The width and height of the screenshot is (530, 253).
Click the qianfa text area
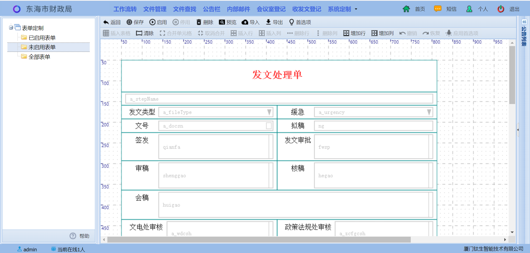point(216,147)
